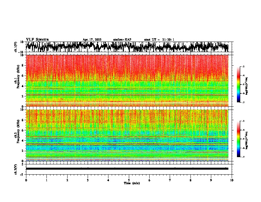
Task: Click the ch.3 black waveform bar
Action: [x=127, y=169]
